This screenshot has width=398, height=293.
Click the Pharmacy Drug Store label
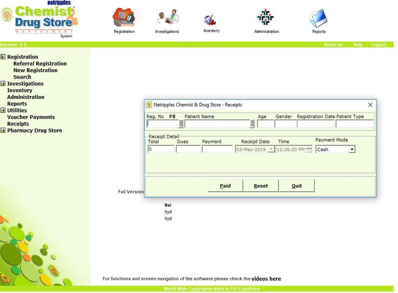coord(35,130)
